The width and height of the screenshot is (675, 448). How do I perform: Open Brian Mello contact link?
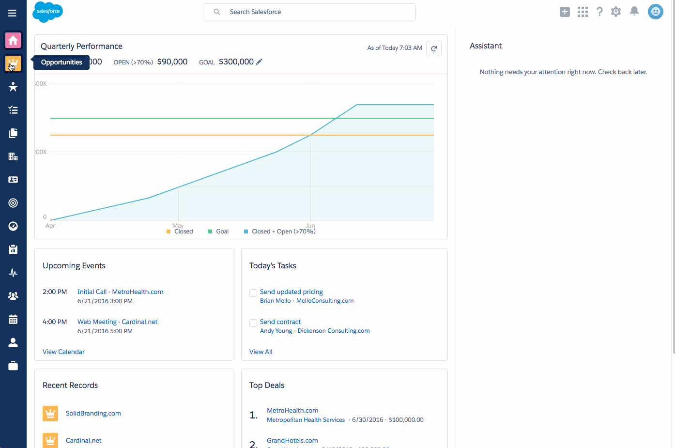[x=276, y=301]
